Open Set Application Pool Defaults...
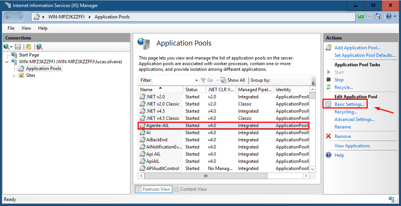Screen dimensions: 401x206 [365, 55]
